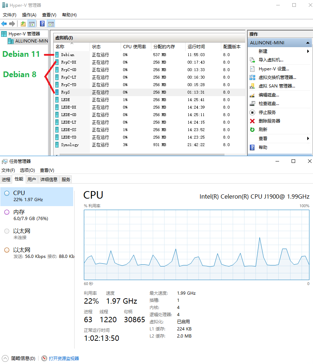Click the 停止服务 stop icon
Screen dimensions: 313x364
[252, 113]
